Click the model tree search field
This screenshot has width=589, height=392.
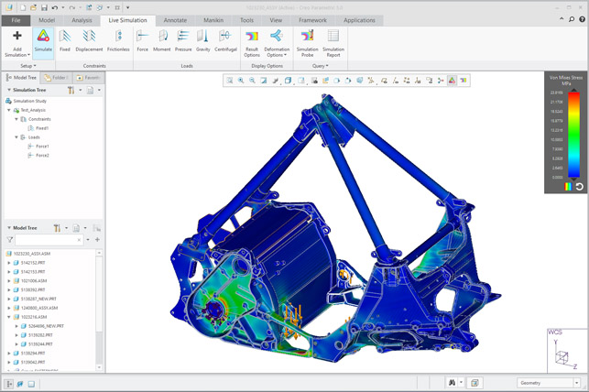49,240
